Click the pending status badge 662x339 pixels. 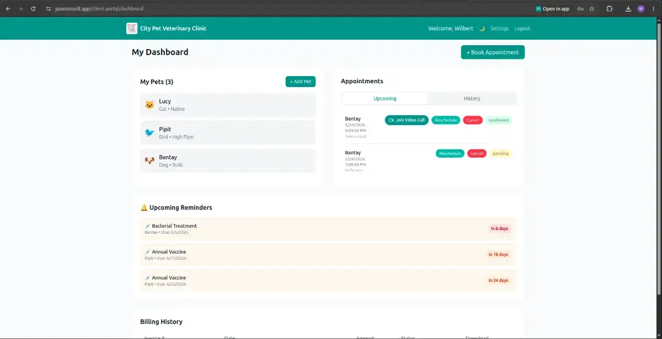click(x=501, y=154)
